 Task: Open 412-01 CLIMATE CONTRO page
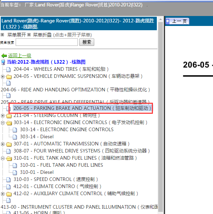pyautogui.click(x=57, y=186)
